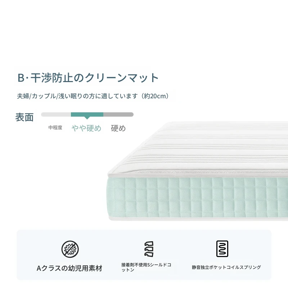Select the teal middle segment of firmness bar
Screen dimensions: 288x288
pos(87,114)
